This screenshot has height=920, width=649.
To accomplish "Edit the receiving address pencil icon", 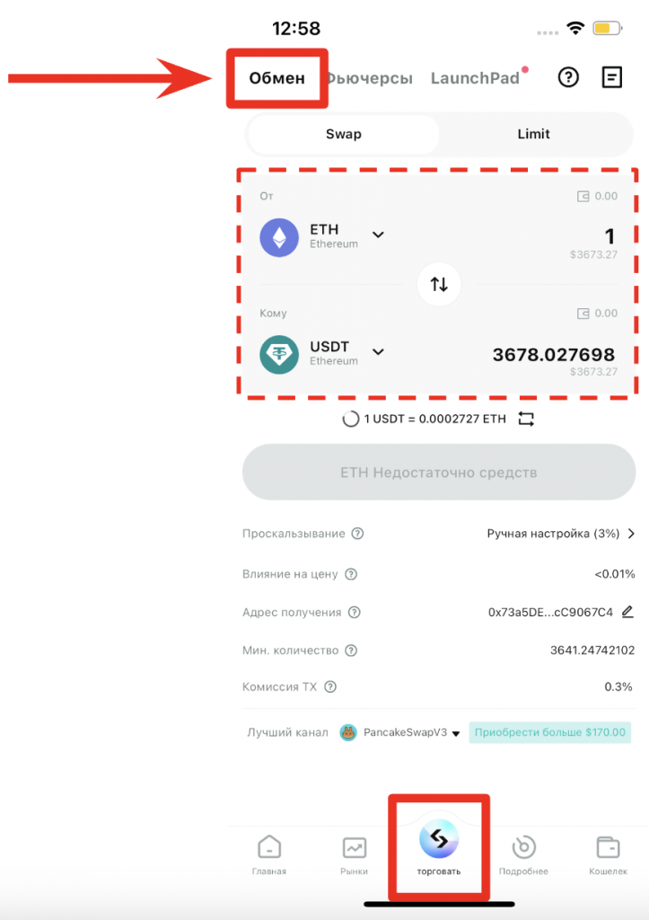I will point(627,612).
